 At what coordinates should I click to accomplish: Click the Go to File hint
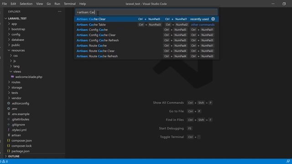177,111
